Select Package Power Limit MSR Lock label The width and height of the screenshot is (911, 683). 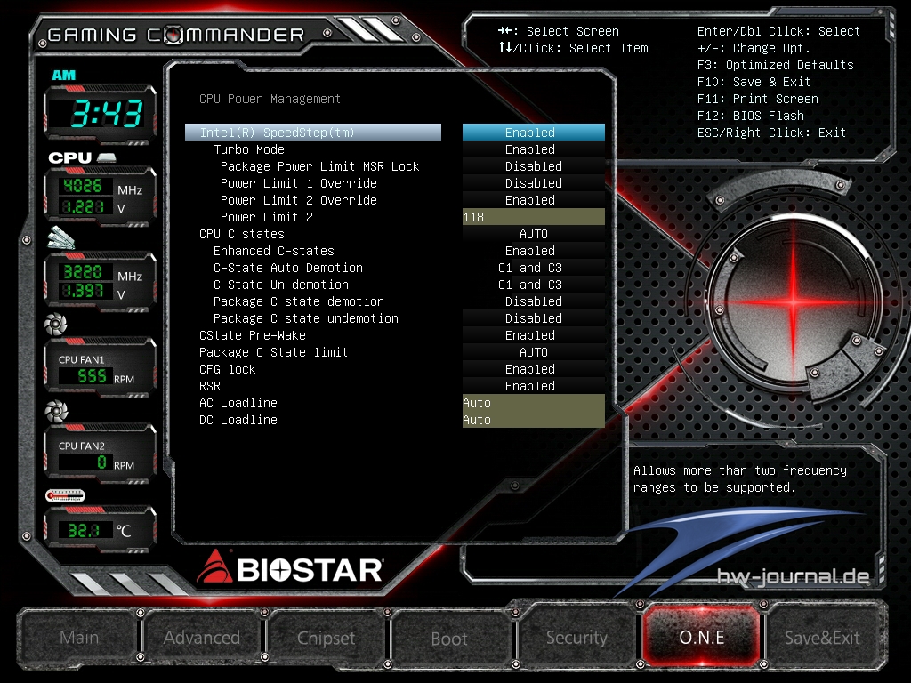[319, 166]
